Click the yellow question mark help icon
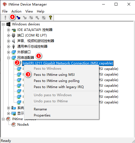This screenshot has width=135, height=143. [x=50, y=18]
